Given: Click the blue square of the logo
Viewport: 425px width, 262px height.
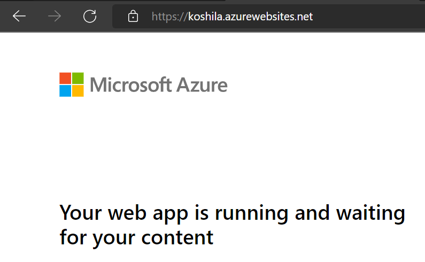Looking at the screenshot, I should tap(65, 91).
